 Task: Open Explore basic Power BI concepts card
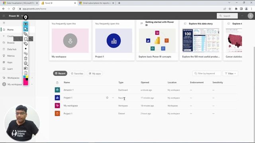coord(157,41)
